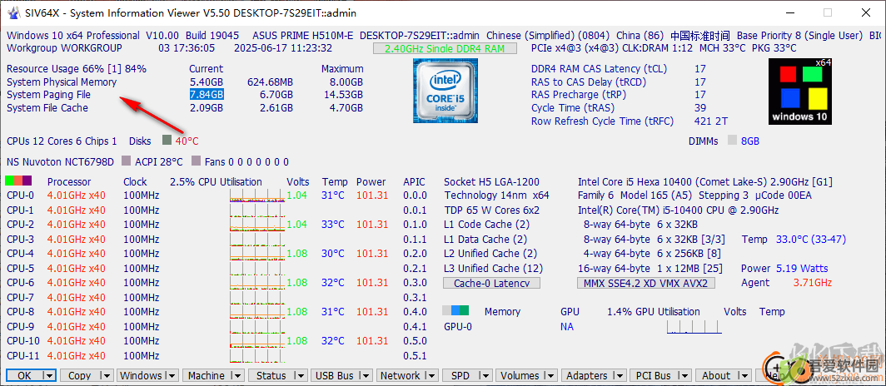Click the GPU-0 utilisation graph

694,327
